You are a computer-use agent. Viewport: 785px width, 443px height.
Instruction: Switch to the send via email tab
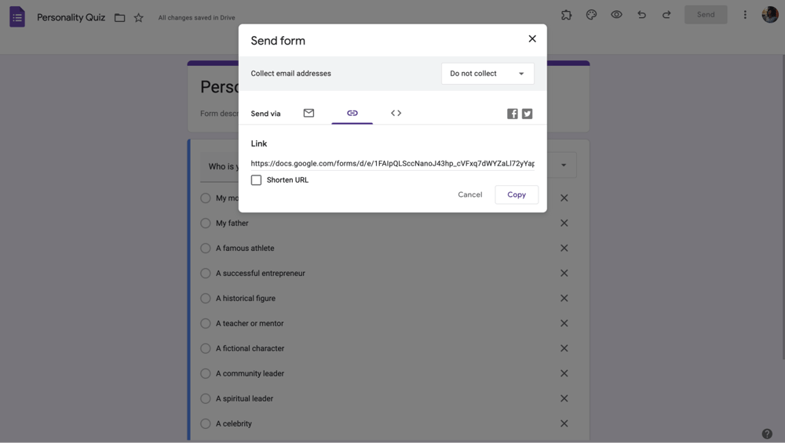click(309, 114)
